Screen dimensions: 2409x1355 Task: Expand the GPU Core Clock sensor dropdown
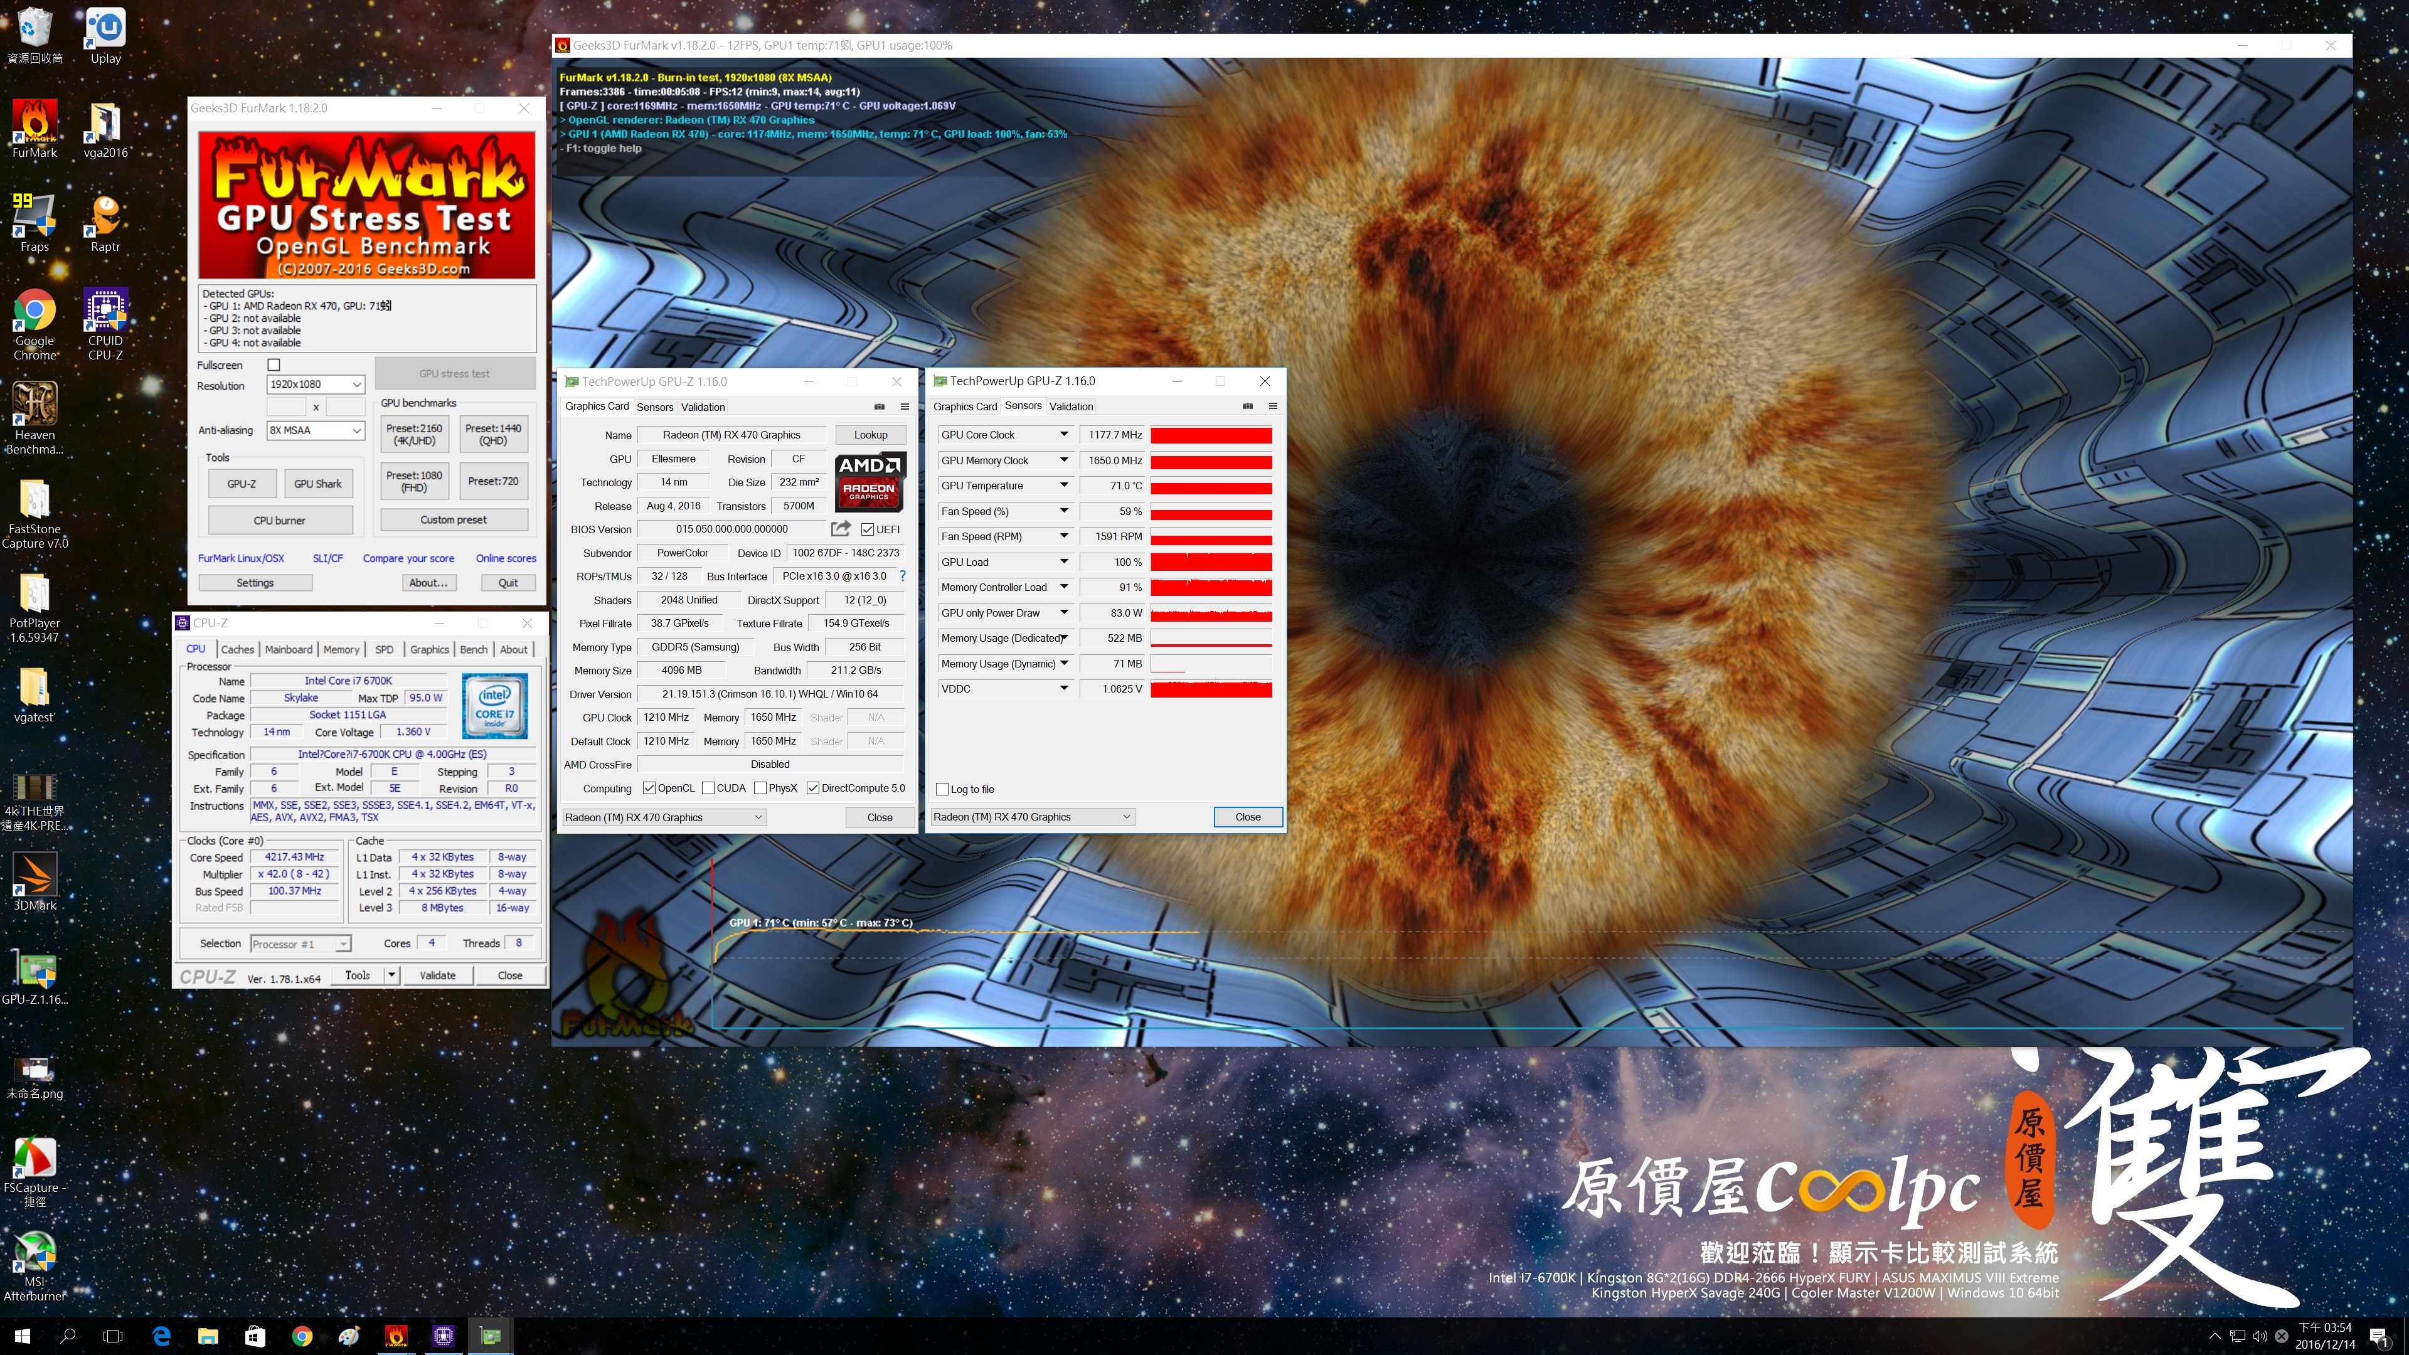click(x=1063, y=435)
